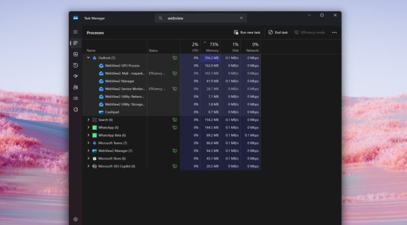Image resolution: width=407 pixels, height=225 pixels.
Task: Click the Search process icon
Action: 95,120
